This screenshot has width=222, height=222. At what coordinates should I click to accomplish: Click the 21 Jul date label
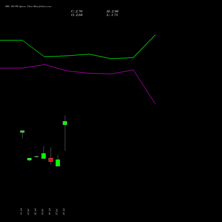click(28, 212)
